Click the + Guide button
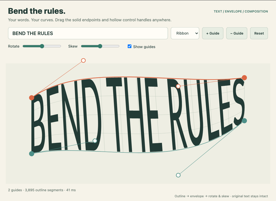The height and width of the screenshot is (201, 276). pyautogui.click(x=213, y=33)
